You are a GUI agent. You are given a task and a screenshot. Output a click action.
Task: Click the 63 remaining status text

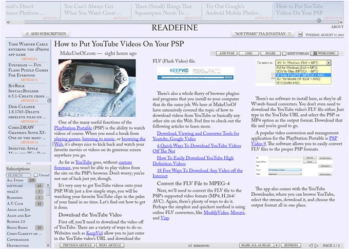[x=199, y=245]
